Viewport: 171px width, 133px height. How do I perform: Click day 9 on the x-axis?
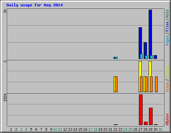(51, 129)
